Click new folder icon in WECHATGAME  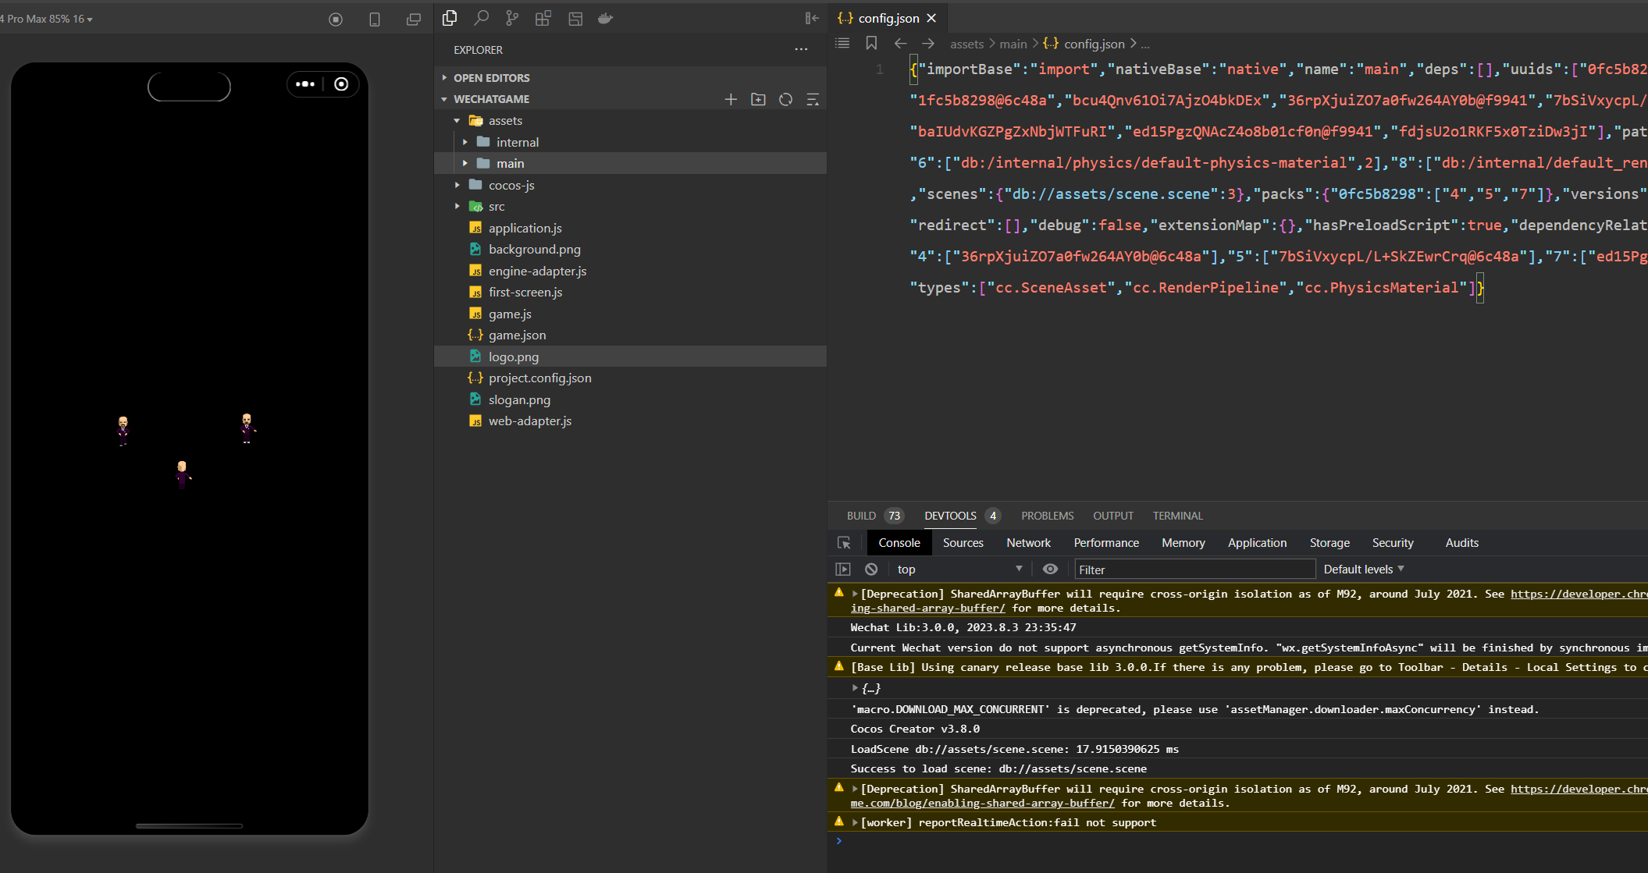758,99
